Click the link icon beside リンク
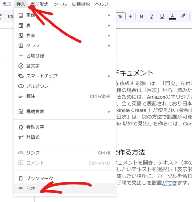The width and height of the screenshot is (192, 202). (21, 153)
